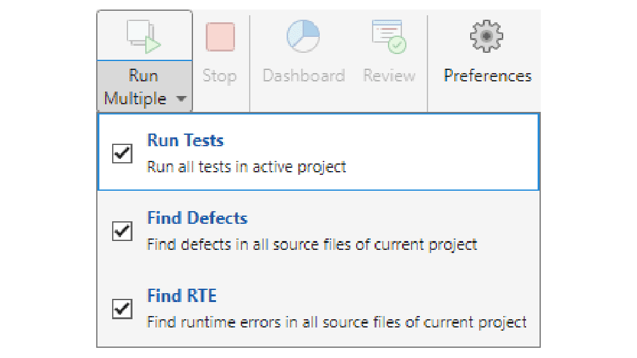Collapse the Run Multiple dropdown arrow
This screenshot has width=637, height=358.
pyautogui.click(x=182, y=99)
